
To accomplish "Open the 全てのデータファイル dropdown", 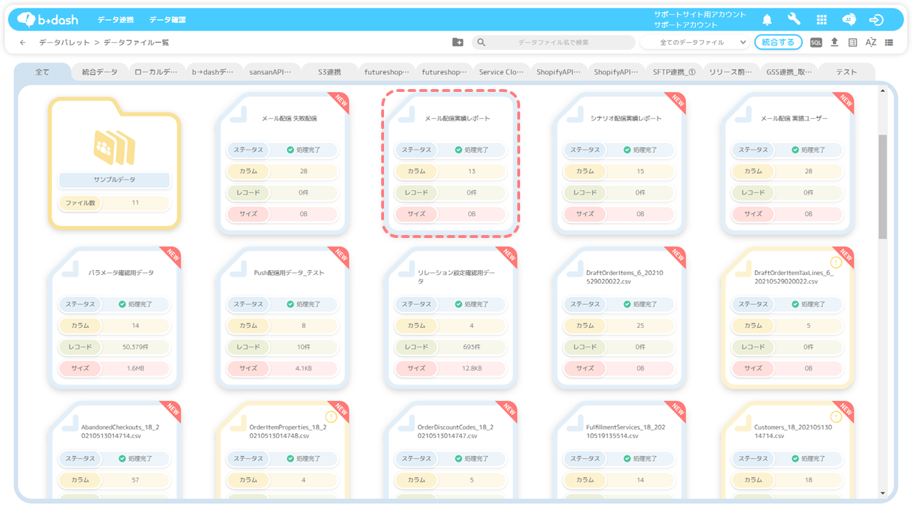I will [695, 43].
